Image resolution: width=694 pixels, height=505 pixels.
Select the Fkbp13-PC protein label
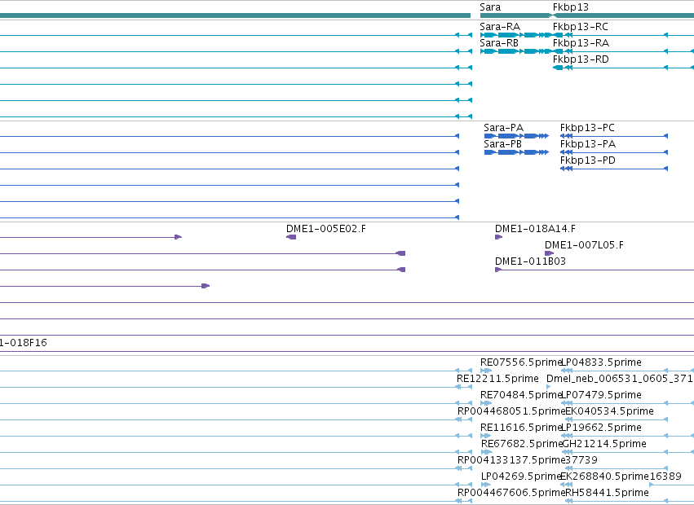(x=587, y=128)
